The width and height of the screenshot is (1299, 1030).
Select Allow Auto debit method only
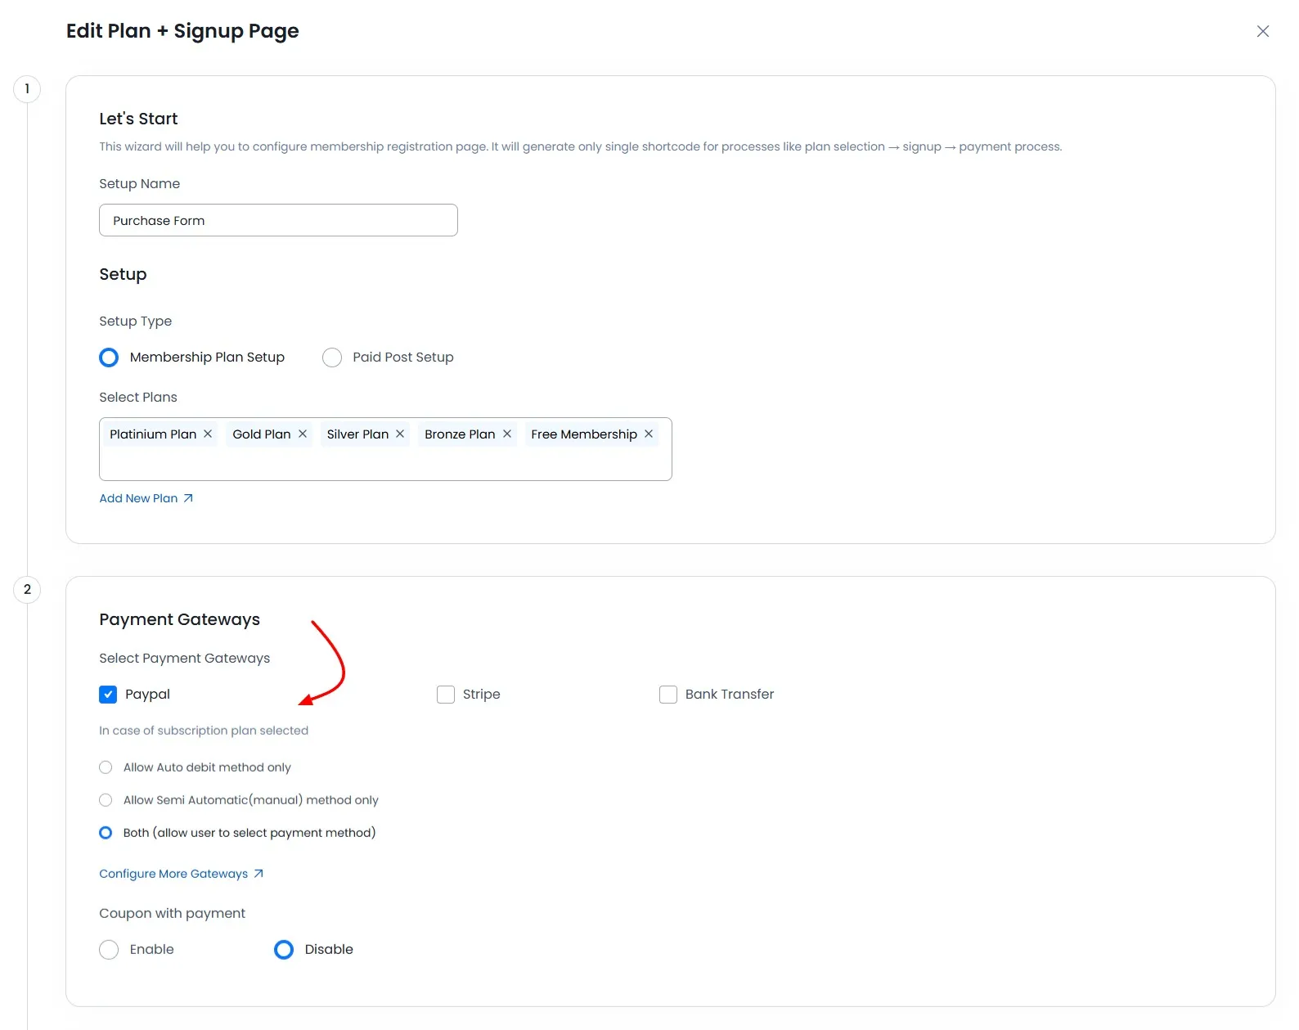105,767
